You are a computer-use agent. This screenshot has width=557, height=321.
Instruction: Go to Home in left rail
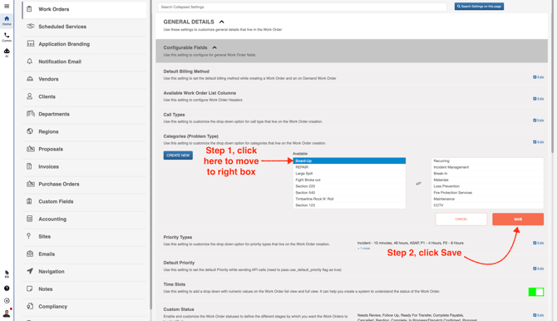7,20
